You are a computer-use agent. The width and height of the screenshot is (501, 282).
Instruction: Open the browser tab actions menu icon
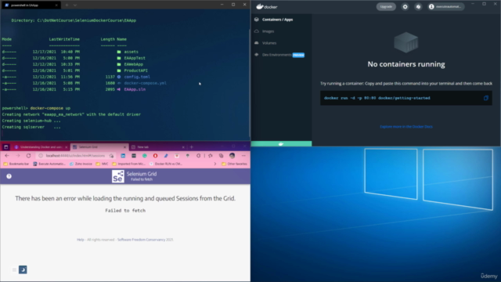click(6, 147)
